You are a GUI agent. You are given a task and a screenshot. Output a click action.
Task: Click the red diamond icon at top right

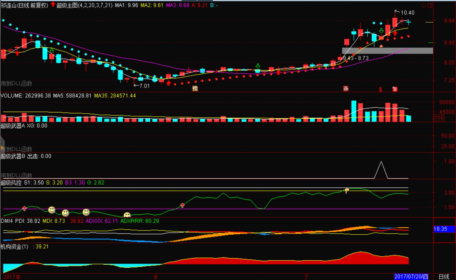click(x=424, y=5)
